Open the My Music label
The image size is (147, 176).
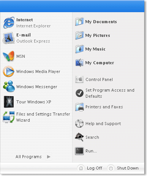(x=95, y=49)
